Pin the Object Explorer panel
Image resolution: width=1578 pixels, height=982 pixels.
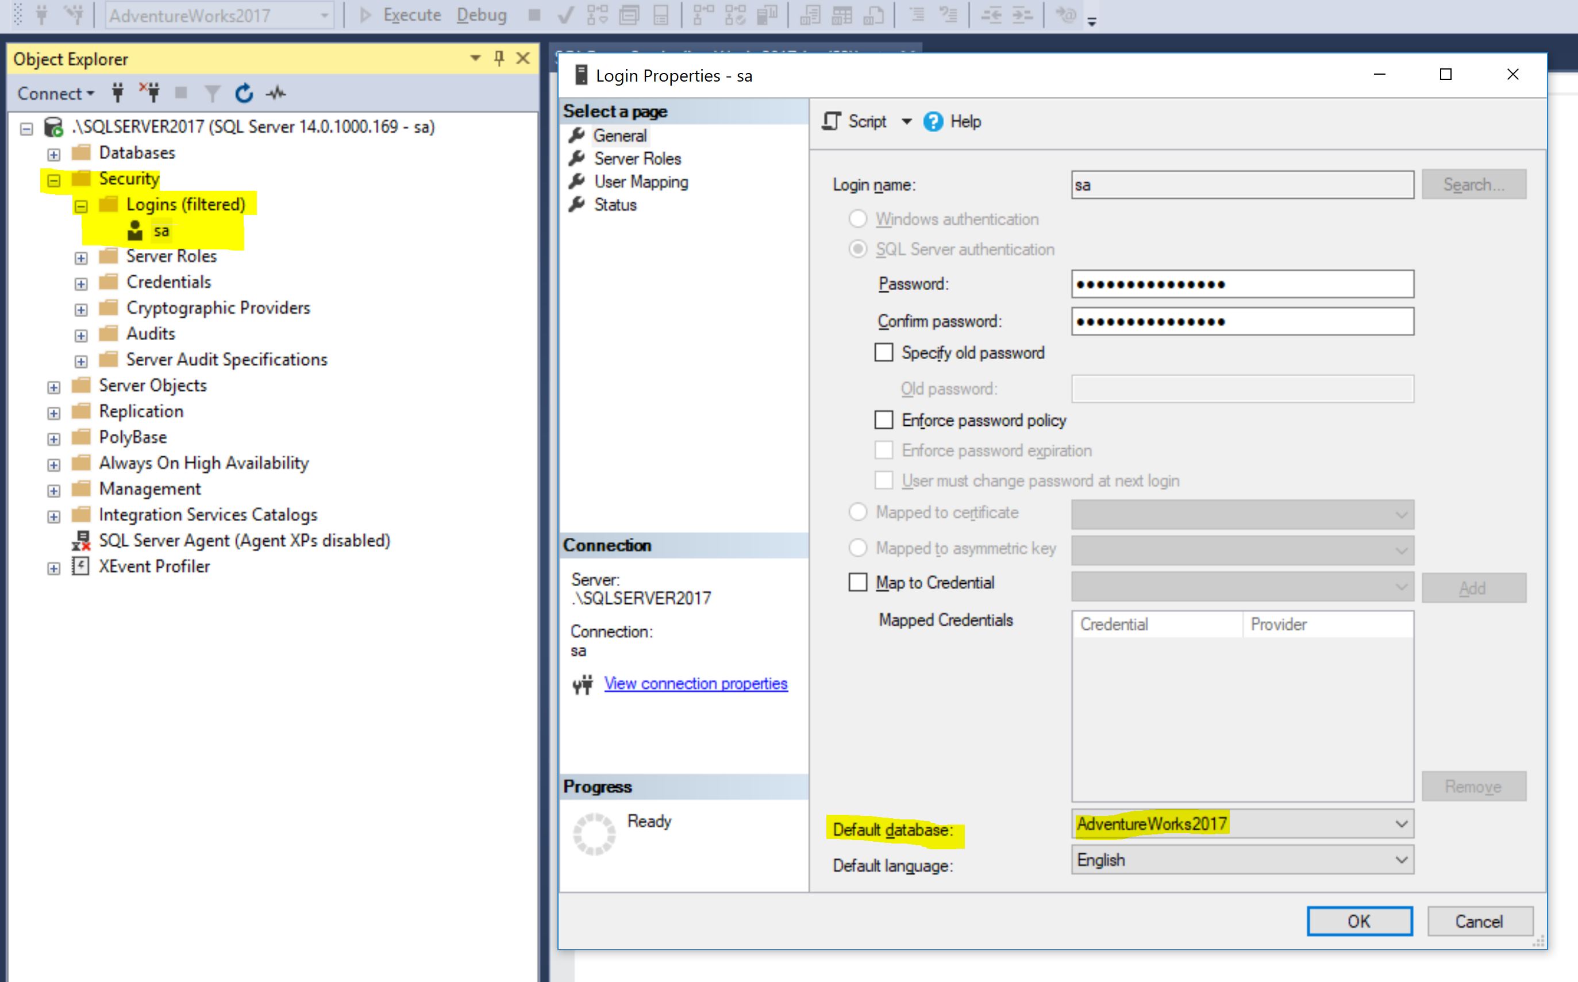(x=499, y=59)
